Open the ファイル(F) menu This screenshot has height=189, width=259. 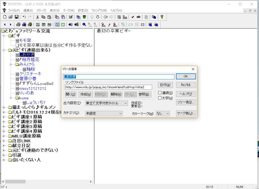pos(14,11)
